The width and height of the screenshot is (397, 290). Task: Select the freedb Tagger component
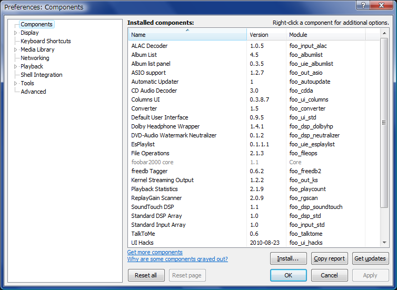254,171
